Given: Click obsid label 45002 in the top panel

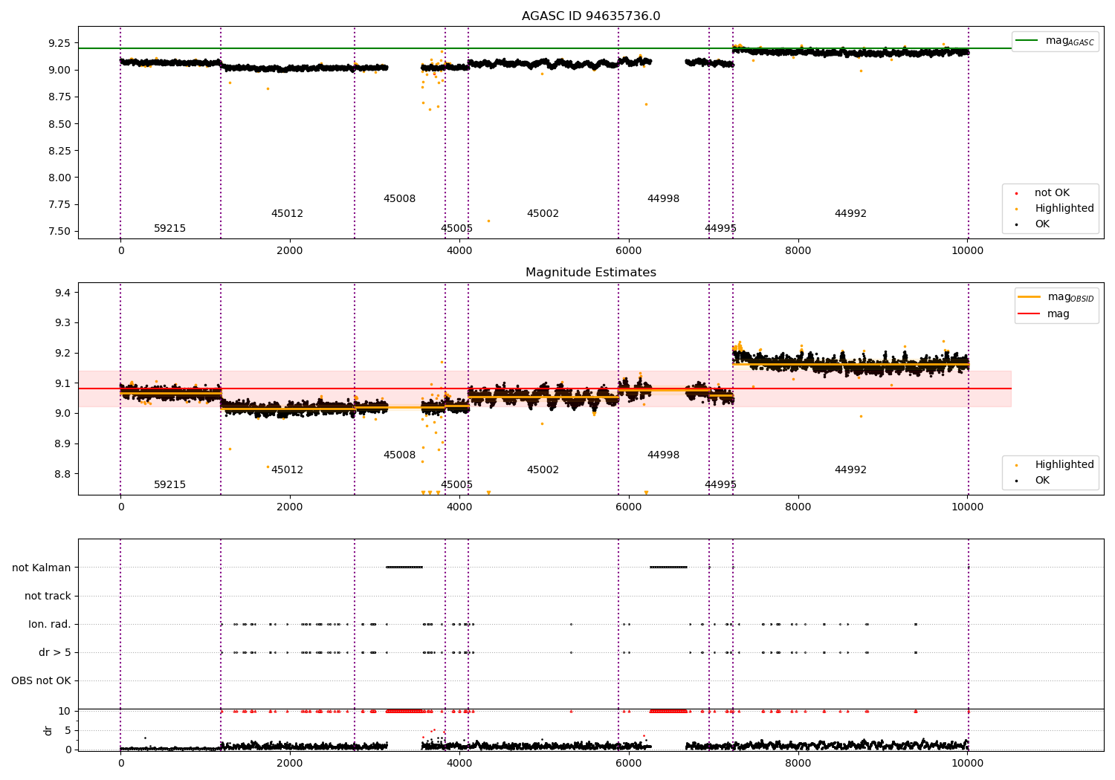Looking at the screenshot, I should coord(543,214).
